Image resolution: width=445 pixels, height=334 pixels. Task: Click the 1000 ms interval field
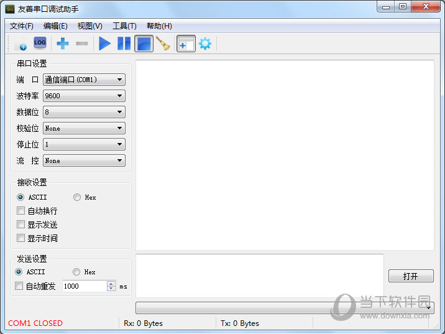coord(85,286)
